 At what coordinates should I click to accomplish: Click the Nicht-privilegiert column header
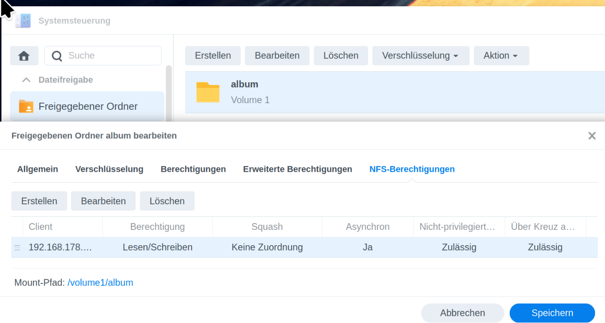coord(459,227)
